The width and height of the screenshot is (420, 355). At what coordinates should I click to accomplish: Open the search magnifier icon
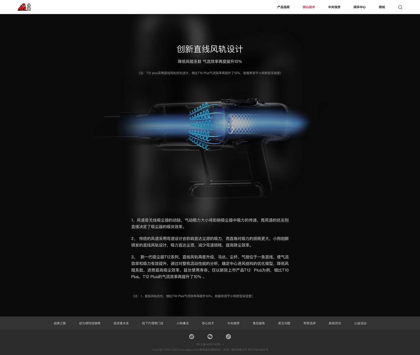tap(400, 7)
